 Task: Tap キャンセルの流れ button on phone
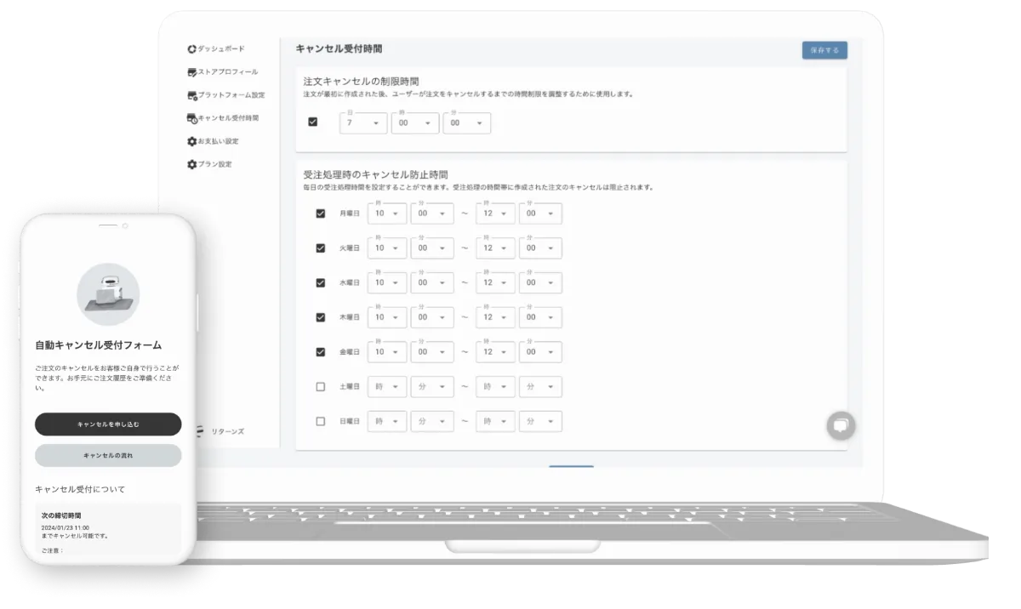pos(108,456)
